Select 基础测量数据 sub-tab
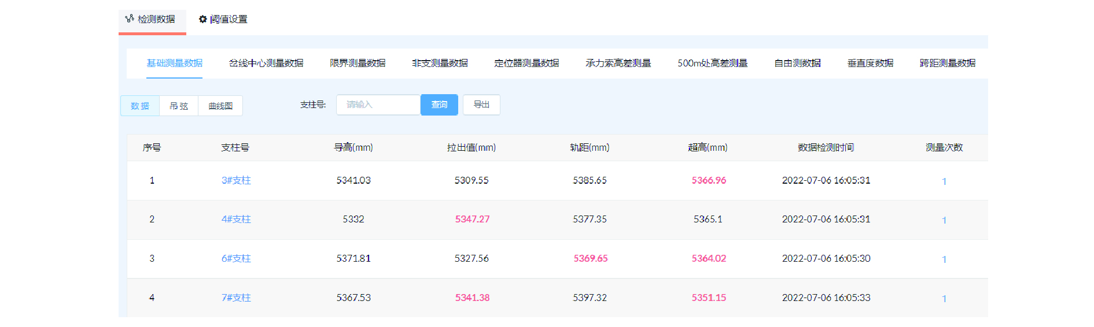The height and width of the screenshot is (327, 1094). click(174, 63)
